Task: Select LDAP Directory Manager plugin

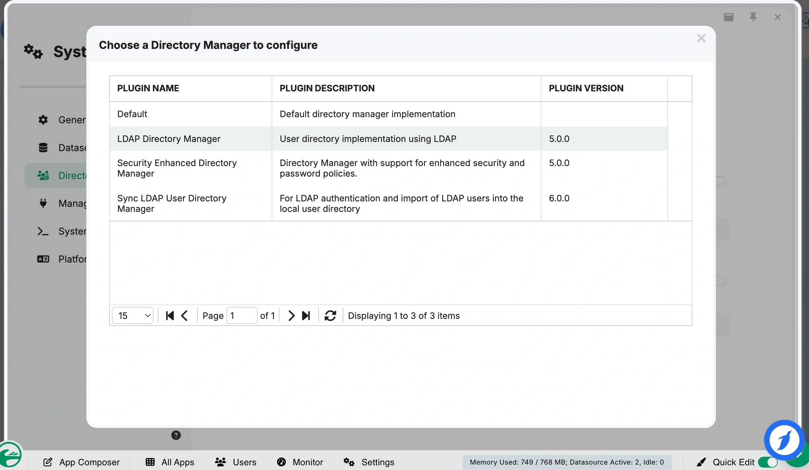Action: pos(169,139)
